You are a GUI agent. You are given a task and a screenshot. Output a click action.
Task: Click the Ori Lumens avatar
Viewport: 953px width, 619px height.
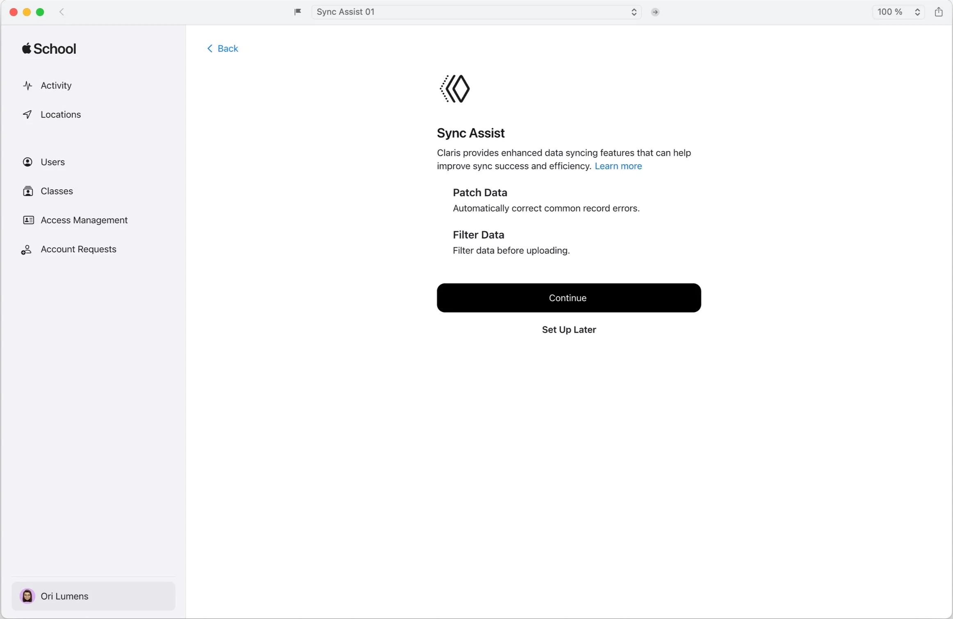coord(27,596)
